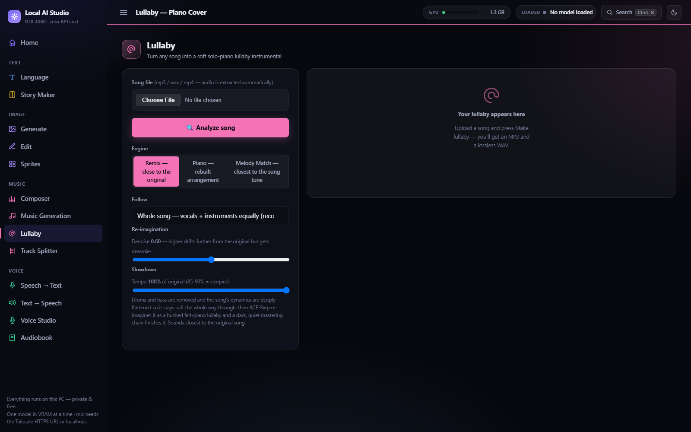Select the Melody Match engine option
The width and height of the screenshot is (691, 432).
tap(257, 172)
